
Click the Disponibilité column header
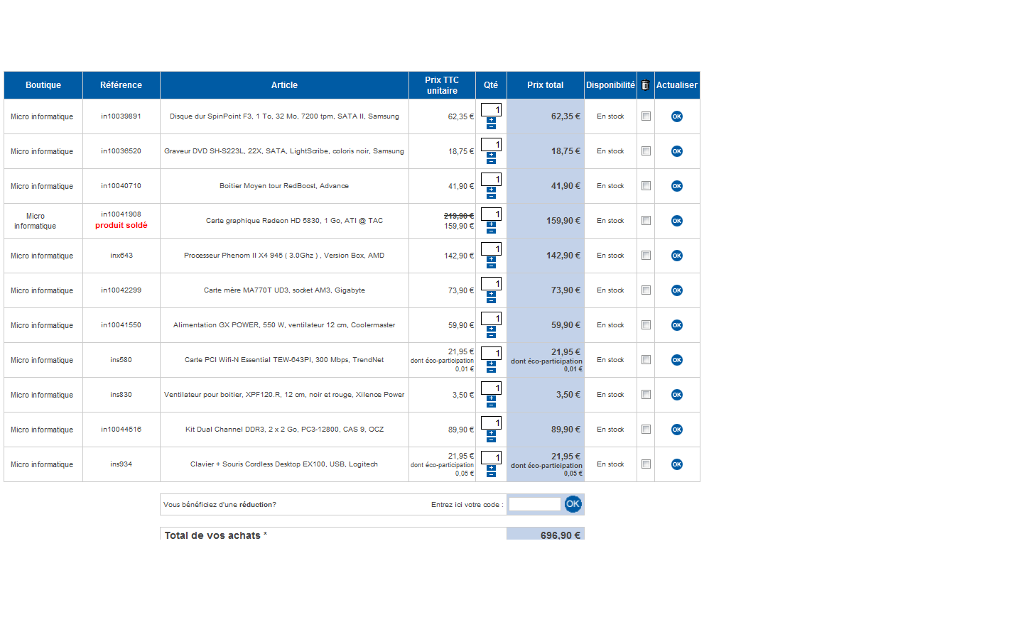[610, 85]
